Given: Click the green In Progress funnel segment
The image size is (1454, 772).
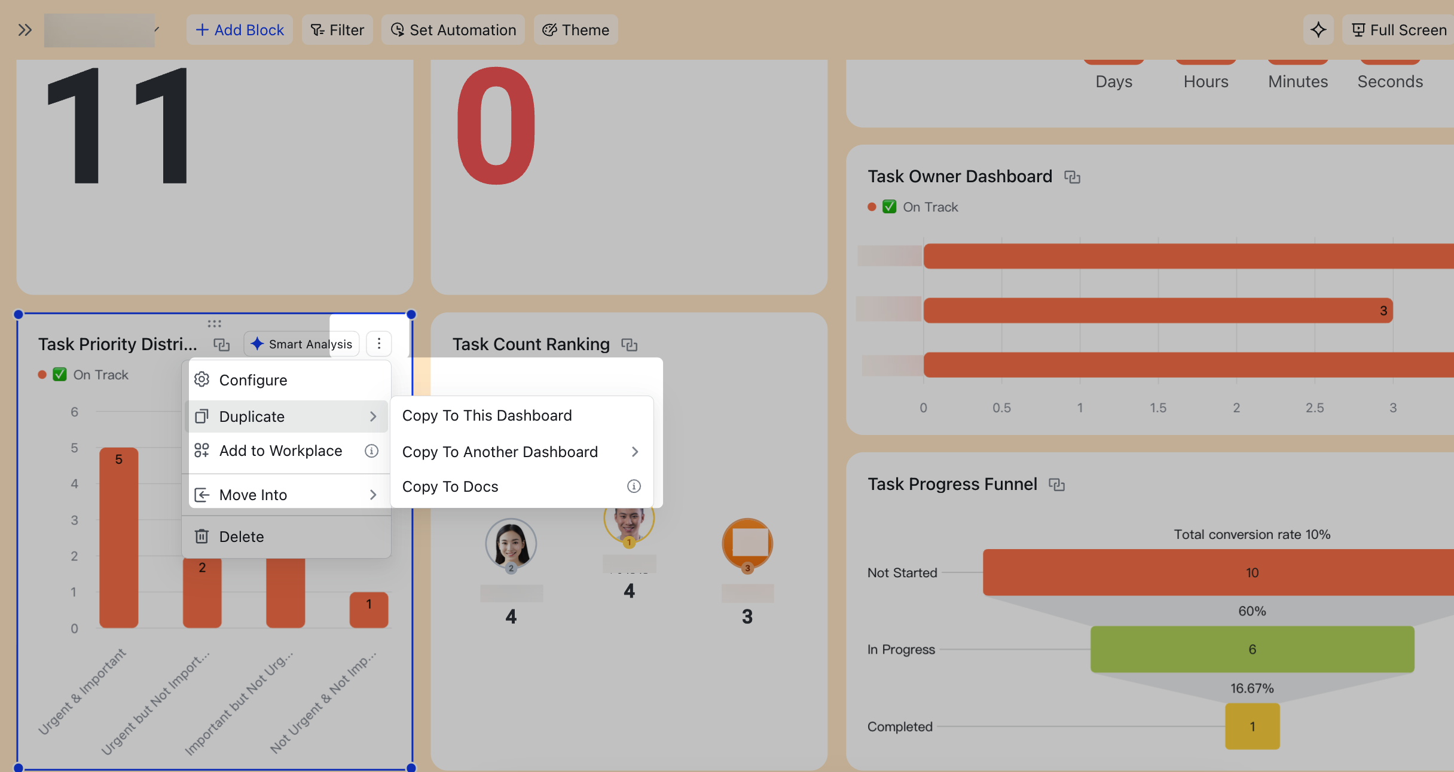Looking at the screenshot, I should (x=1253, y=650).
